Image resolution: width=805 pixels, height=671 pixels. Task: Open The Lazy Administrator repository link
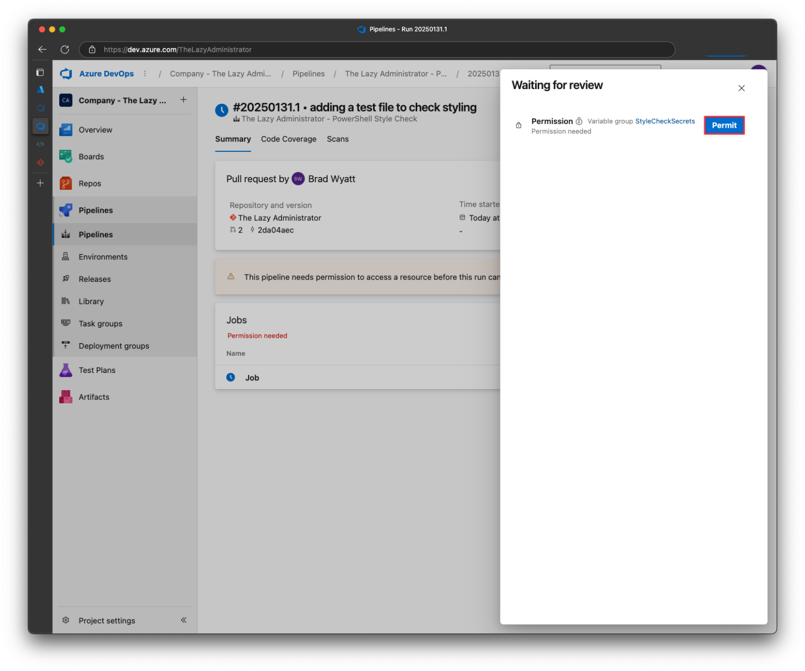coord(279,218)
